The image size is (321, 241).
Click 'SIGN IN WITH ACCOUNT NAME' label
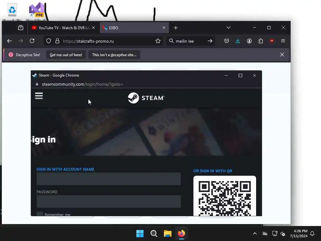tap(65, 169)
